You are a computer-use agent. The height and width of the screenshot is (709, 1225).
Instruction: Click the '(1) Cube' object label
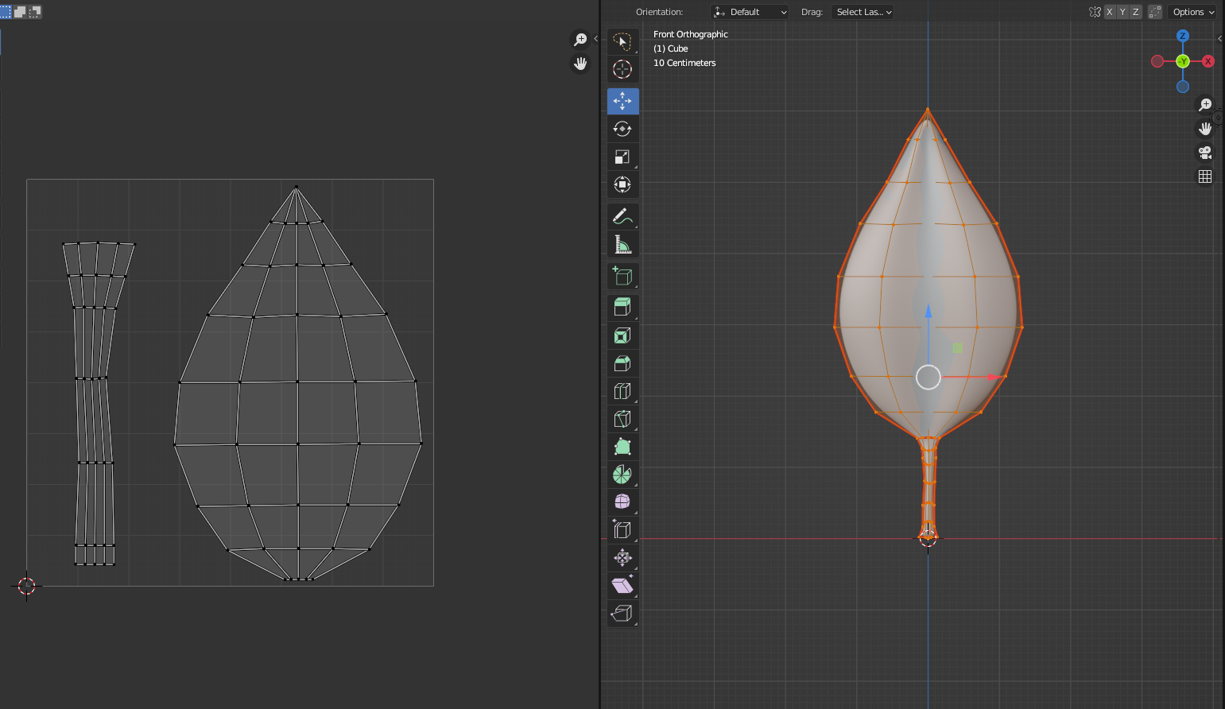click(671, 48)
